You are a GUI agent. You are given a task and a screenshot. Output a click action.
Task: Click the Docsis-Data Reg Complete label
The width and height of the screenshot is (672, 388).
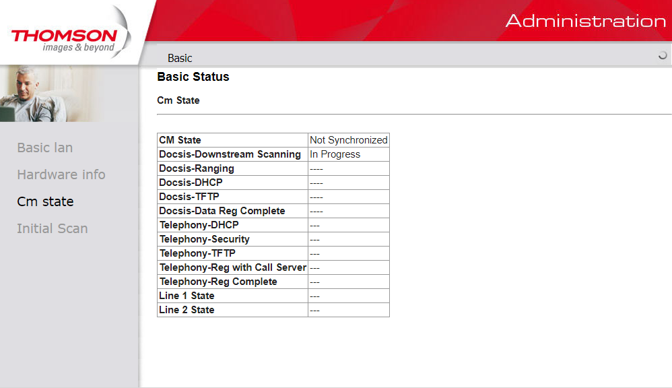click(222, 211)
